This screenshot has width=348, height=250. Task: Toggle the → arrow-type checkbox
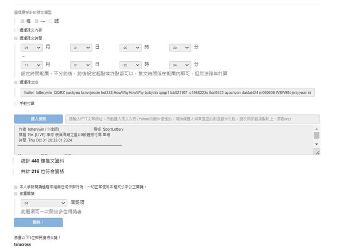36,21
